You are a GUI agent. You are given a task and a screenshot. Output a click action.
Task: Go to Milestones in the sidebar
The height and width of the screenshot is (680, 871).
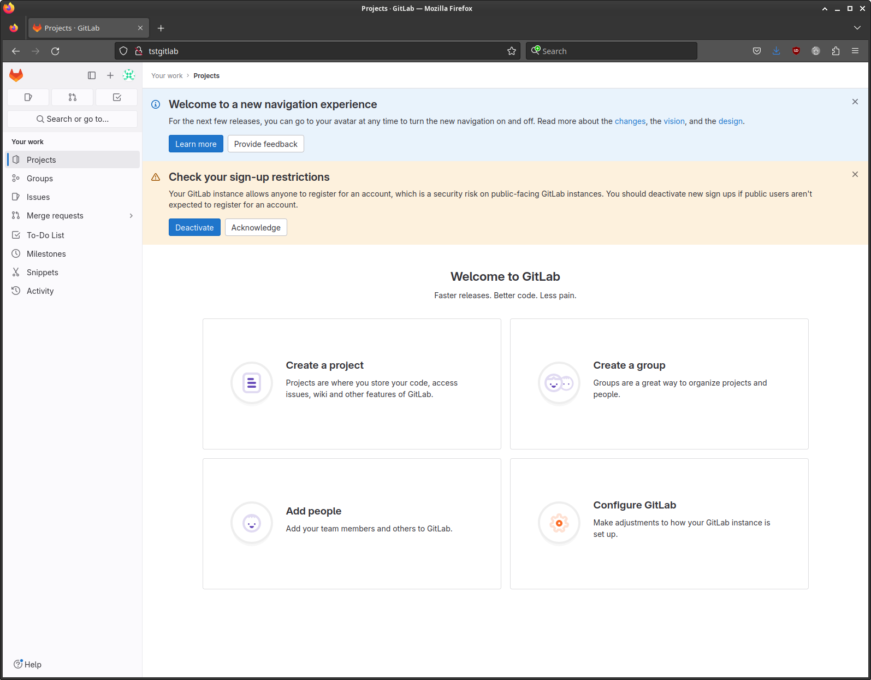coord(46,254)
